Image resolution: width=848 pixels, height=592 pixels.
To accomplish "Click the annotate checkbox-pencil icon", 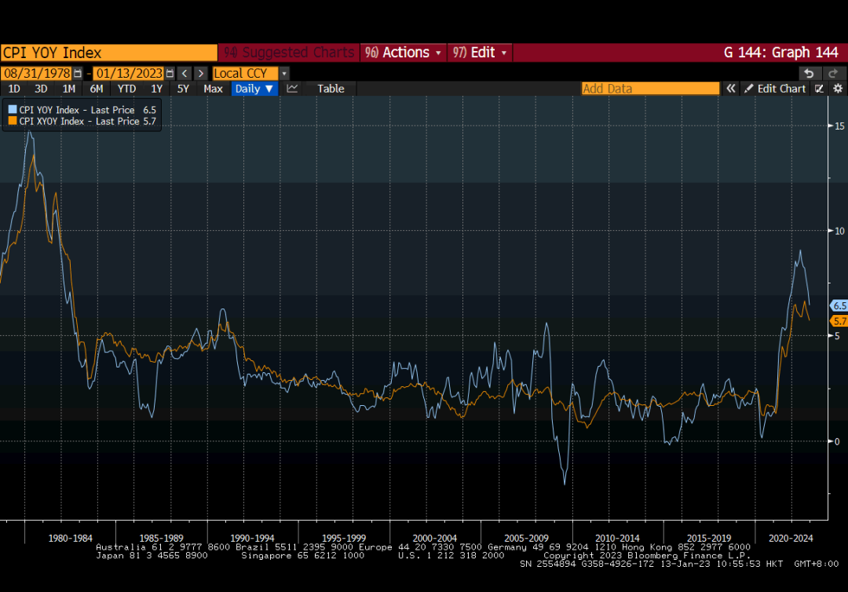I will click(x=820, y=89).
